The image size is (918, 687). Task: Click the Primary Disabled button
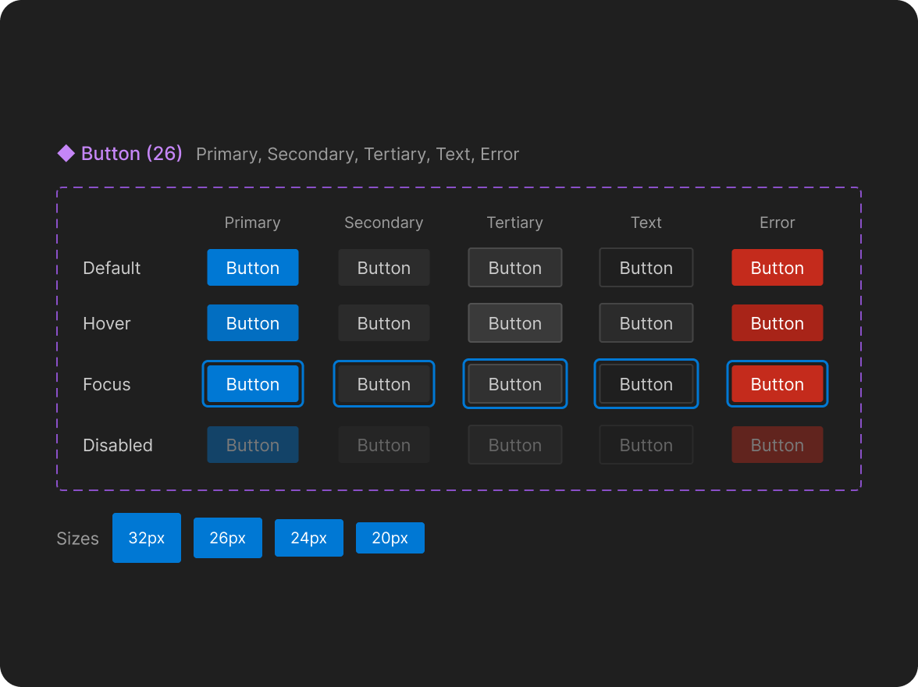coord(253,444)
